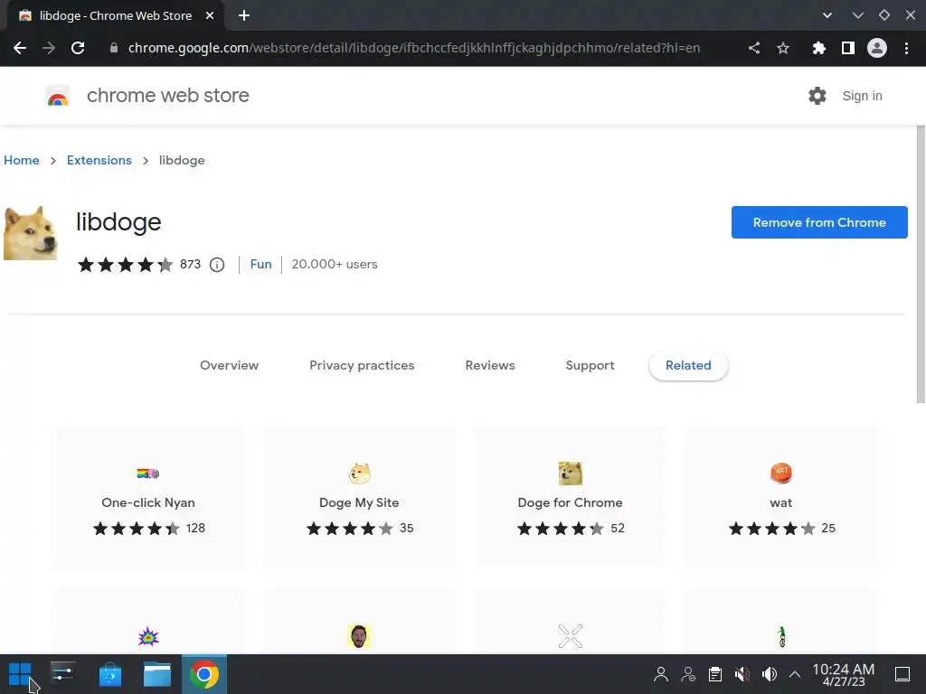
Task: Click the purple starburst extension icon
Action: pos(148,637)
